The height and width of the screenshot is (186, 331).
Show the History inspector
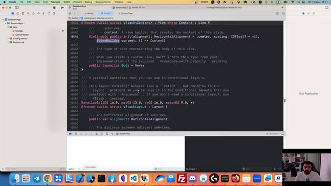click(x=309, y=13)
